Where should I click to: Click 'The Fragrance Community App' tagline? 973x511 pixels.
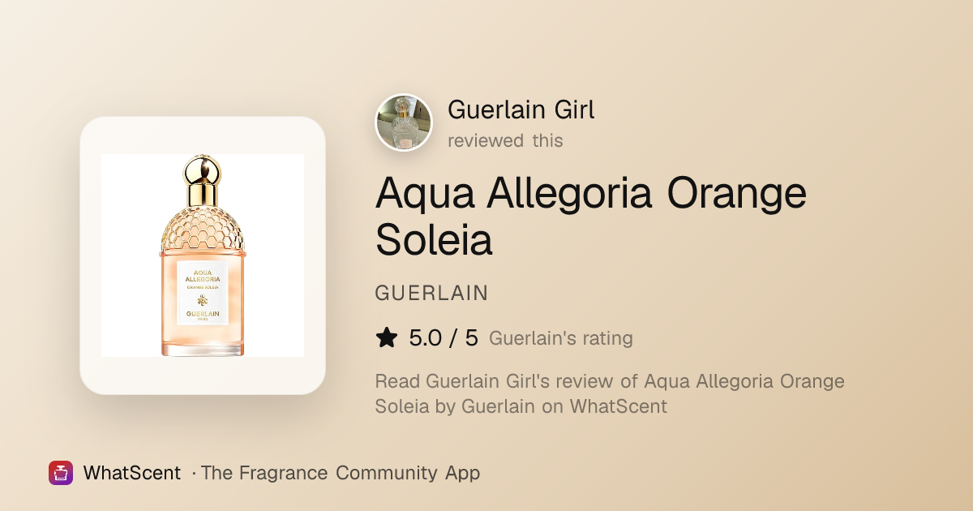341,473
